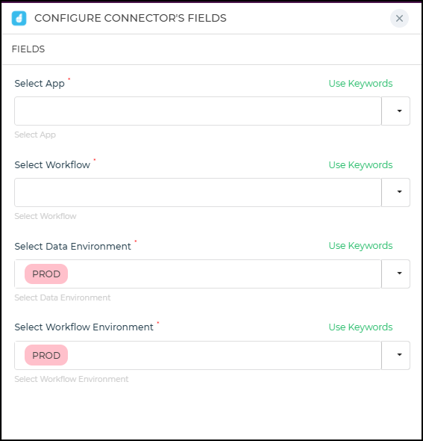
Task: Select the FIELDS section tab
Action: point(28,49)
